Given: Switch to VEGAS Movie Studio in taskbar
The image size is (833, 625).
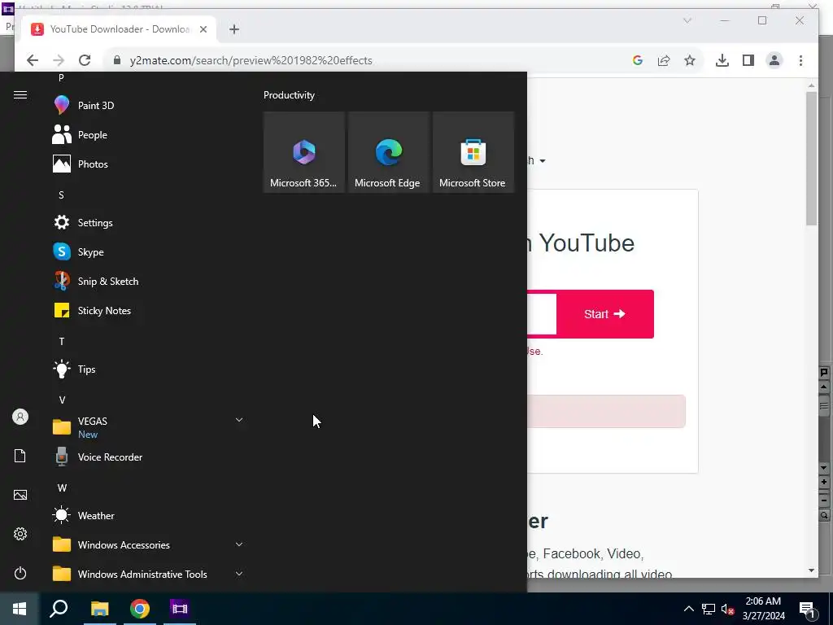Looking at the screenshot, I should 180,609.
